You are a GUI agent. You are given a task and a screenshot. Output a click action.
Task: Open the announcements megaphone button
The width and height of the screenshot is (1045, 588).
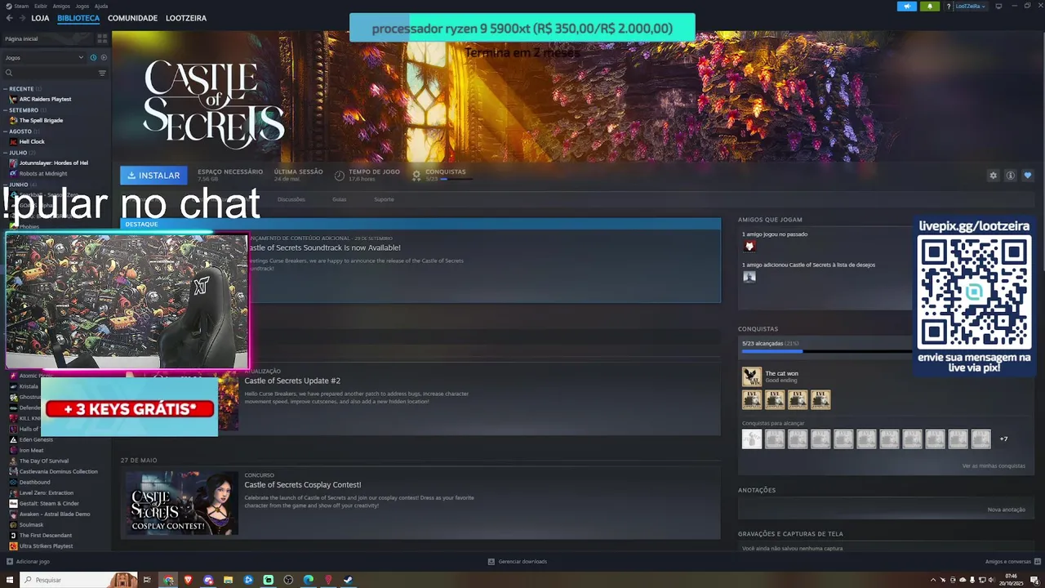coord(907,6)
